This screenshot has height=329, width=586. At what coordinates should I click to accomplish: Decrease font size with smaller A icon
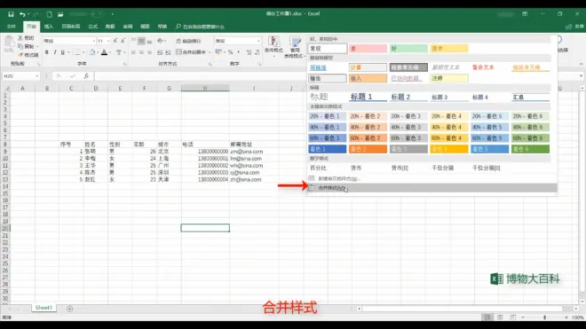coord(123,41)
